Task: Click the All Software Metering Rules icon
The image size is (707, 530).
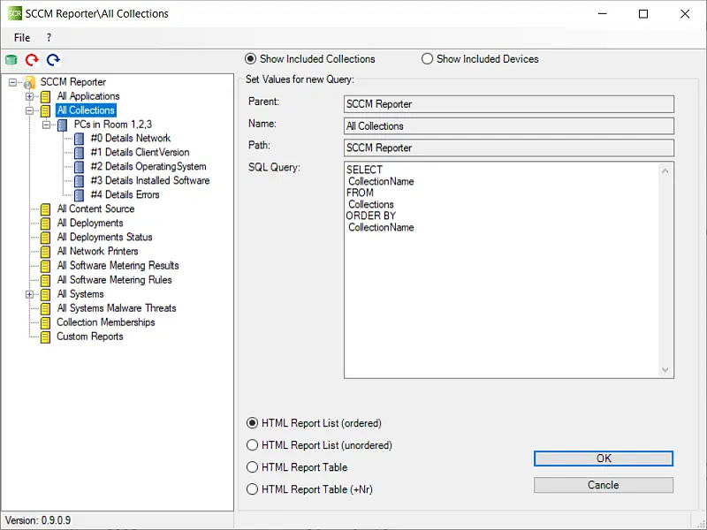Action: [x=46, y=280]
